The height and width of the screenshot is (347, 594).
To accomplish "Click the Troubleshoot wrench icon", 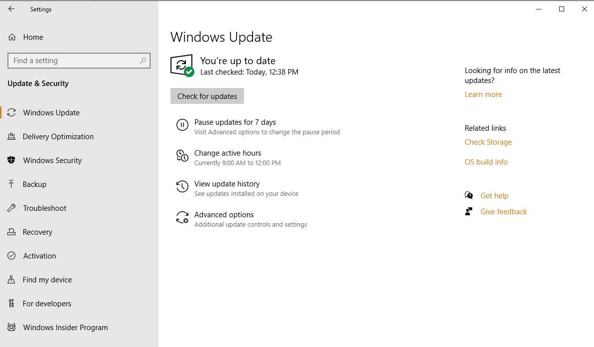I will [11, 208].
